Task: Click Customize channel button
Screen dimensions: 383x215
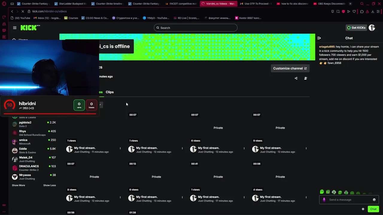Action: pyautogui.click(x=290, y=68)
